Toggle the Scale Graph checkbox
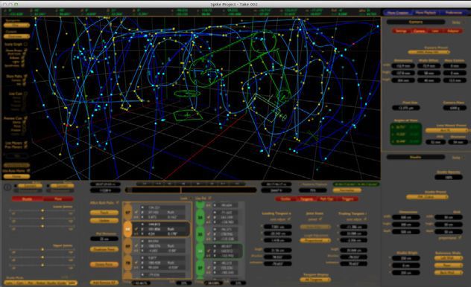Screen dimensions: 471x287 [x=26, y=45]
